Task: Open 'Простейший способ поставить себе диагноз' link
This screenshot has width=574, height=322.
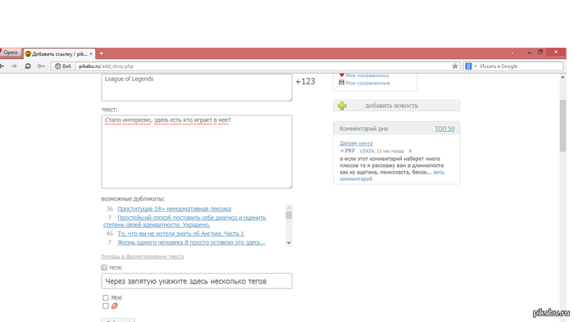Action: coord(184,221)
